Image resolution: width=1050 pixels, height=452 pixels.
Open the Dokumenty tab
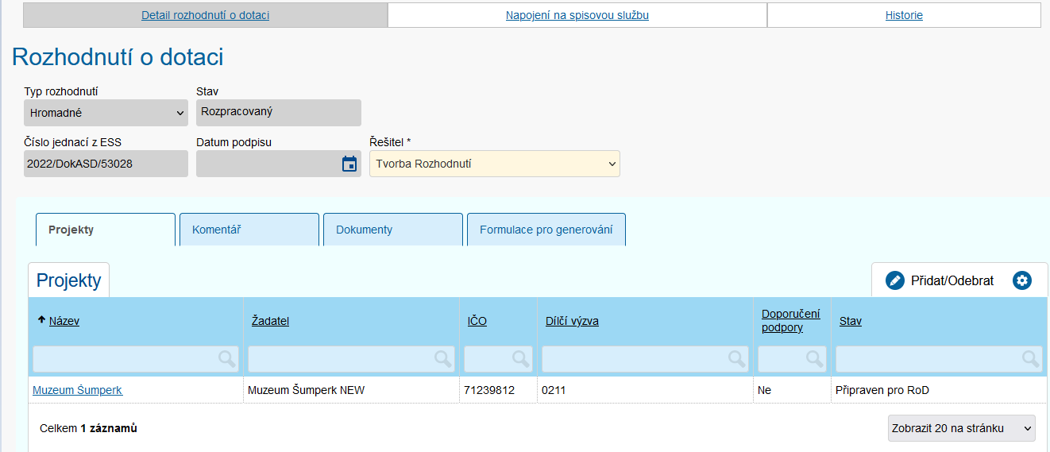392,230
